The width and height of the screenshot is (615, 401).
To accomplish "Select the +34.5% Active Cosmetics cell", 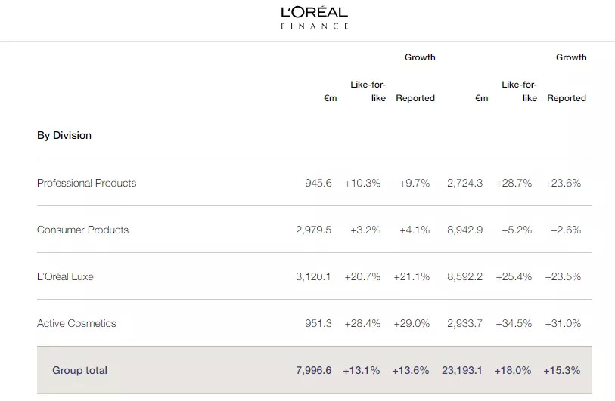I will 514,323.
